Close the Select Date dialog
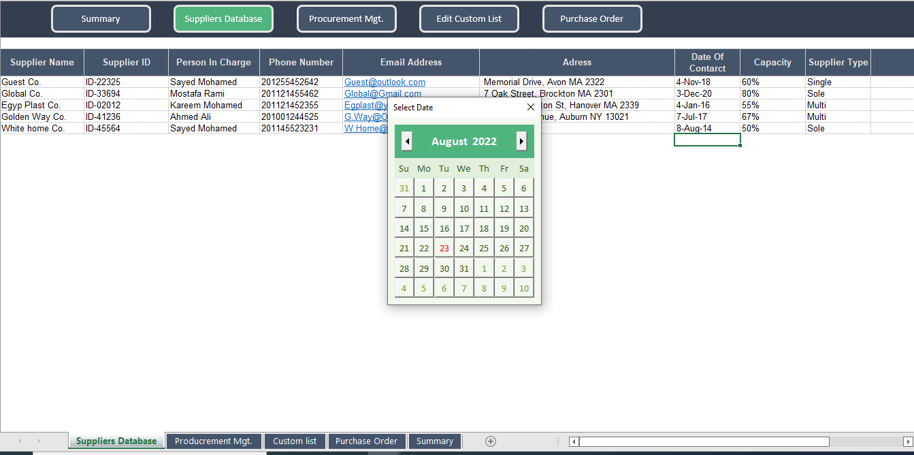Viewport: 914px width, 455px height. pos(530,107)
